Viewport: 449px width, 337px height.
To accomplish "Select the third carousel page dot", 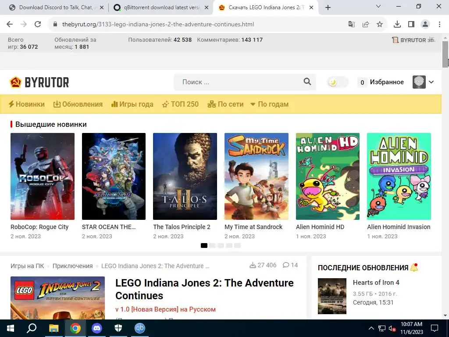I will pyautogui.click(x=221, y=246).
